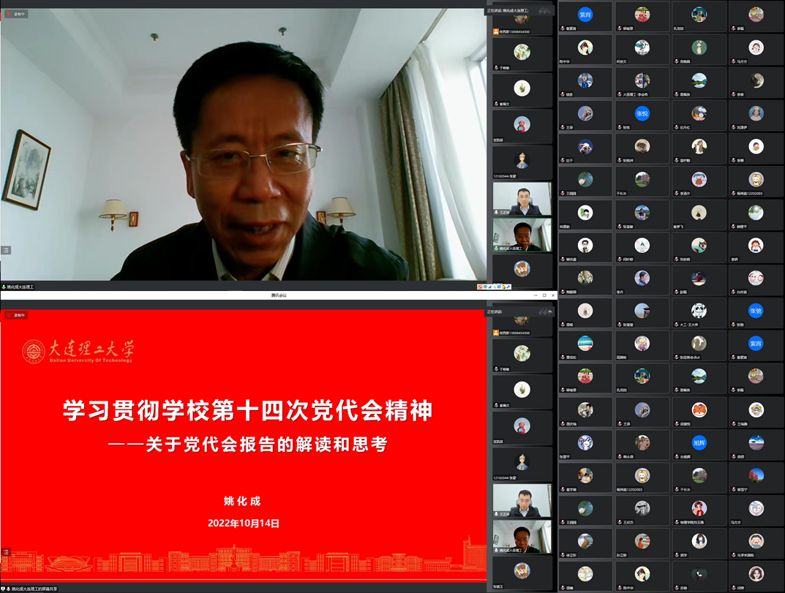Select the blue 张悦 avatar in the upper grid
Viewport: 785px width, 593px height.
pyautogui.click(x=642, y=114)
